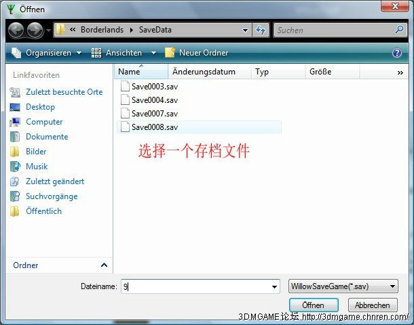Click the Abbrechen button
The height and width of the screenshot is (325, 414).
[372, 305]
